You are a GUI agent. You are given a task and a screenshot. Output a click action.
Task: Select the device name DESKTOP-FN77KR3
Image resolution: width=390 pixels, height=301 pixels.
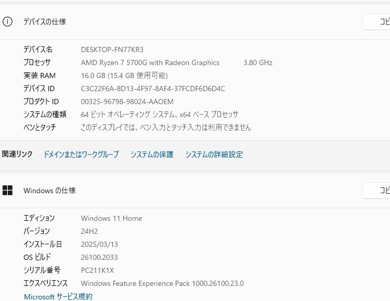click(x=112, y=49)
